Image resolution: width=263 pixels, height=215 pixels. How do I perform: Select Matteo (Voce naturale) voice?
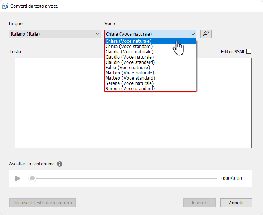(150, 73)
